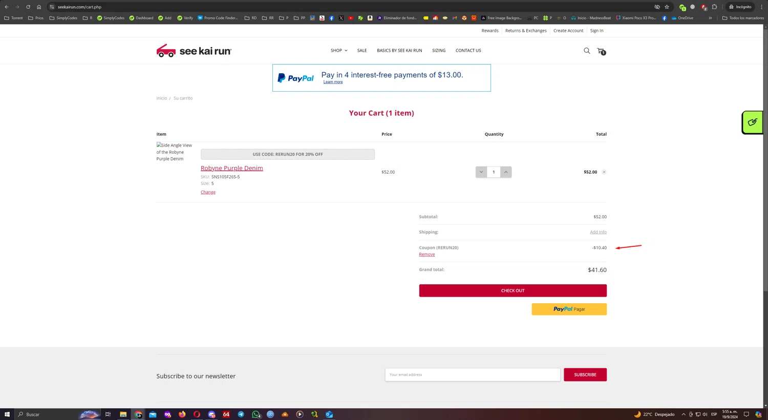768x420 pixels.
Task: Open Chrome's three-dot menu
Action: click(761, 7)
